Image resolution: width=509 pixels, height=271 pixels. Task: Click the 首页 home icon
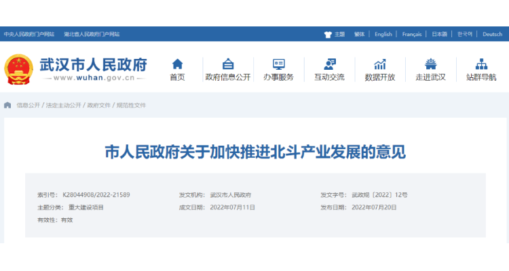177,64
